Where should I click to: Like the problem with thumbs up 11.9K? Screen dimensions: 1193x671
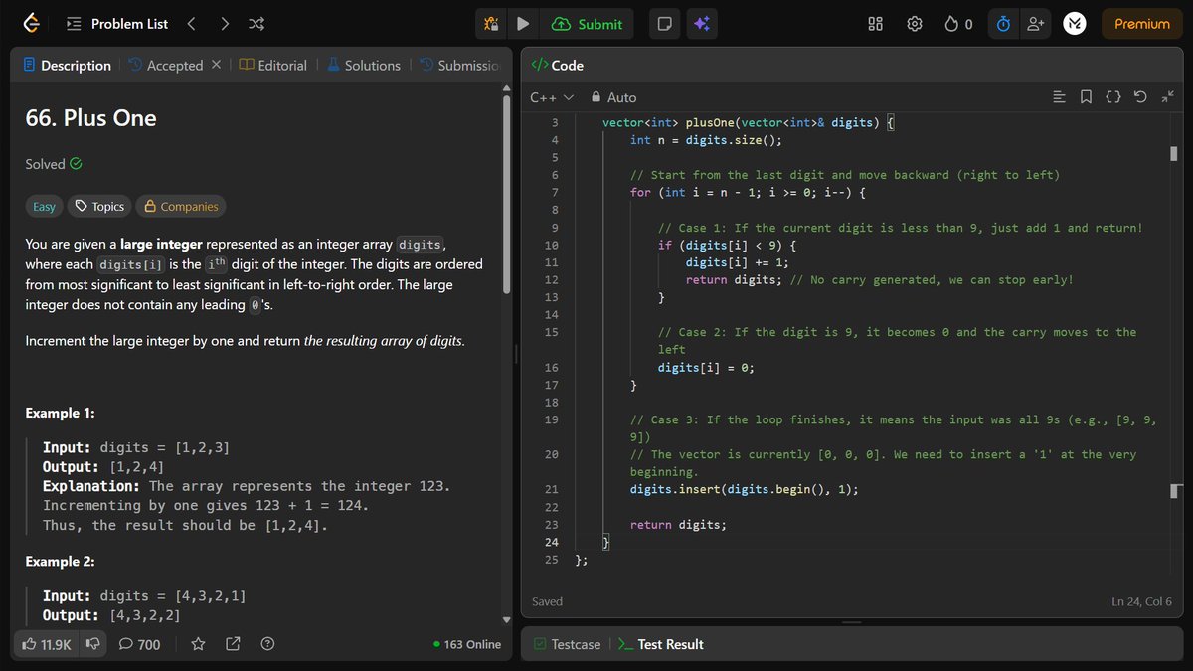coord(47,644)
